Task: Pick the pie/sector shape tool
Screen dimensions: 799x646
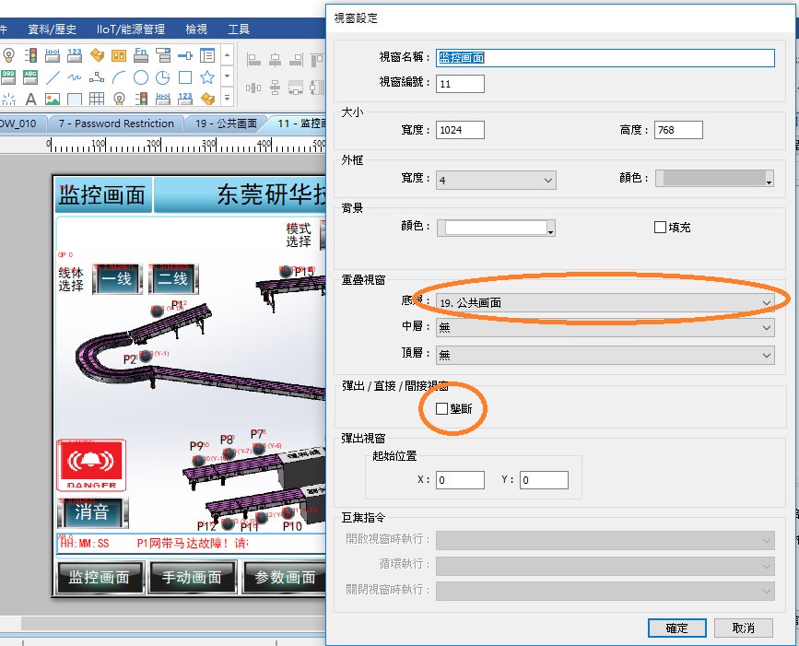Action: point(163,77)
